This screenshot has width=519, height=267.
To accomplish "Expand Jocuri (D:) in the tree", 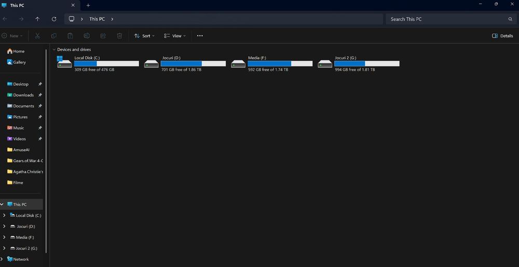I will 4,226.
